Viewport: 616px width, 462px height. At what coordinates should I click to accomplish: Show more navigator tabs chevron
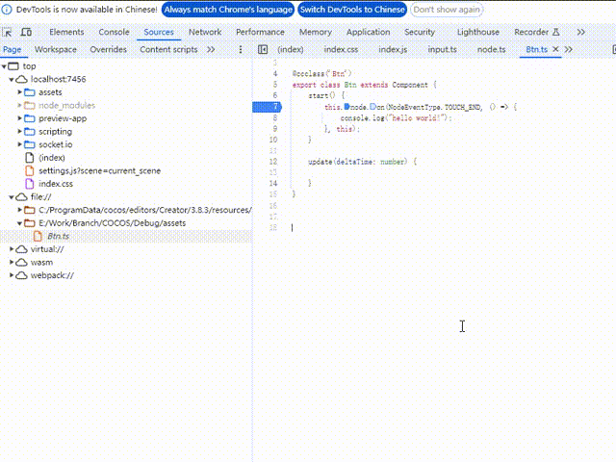(x=211, y=49)
